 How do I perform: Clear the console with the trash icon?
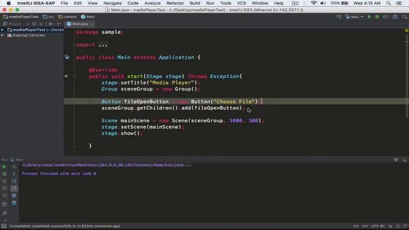point(14,203)
